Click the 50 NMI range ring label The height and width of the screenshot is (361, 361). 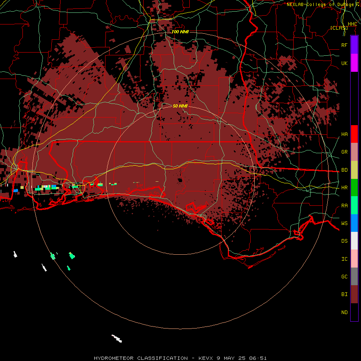180,106
